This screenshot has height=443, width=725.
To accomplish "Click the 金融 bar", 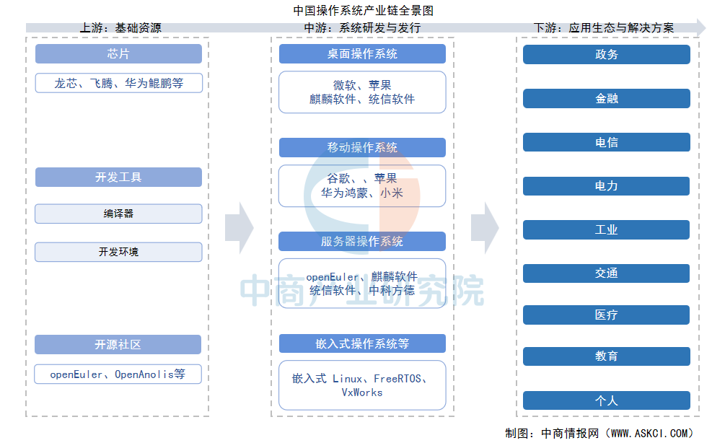I will coord(607,99).
